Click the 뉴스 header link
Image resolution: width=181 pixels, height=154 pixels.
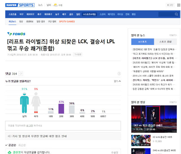click(40, 5)
